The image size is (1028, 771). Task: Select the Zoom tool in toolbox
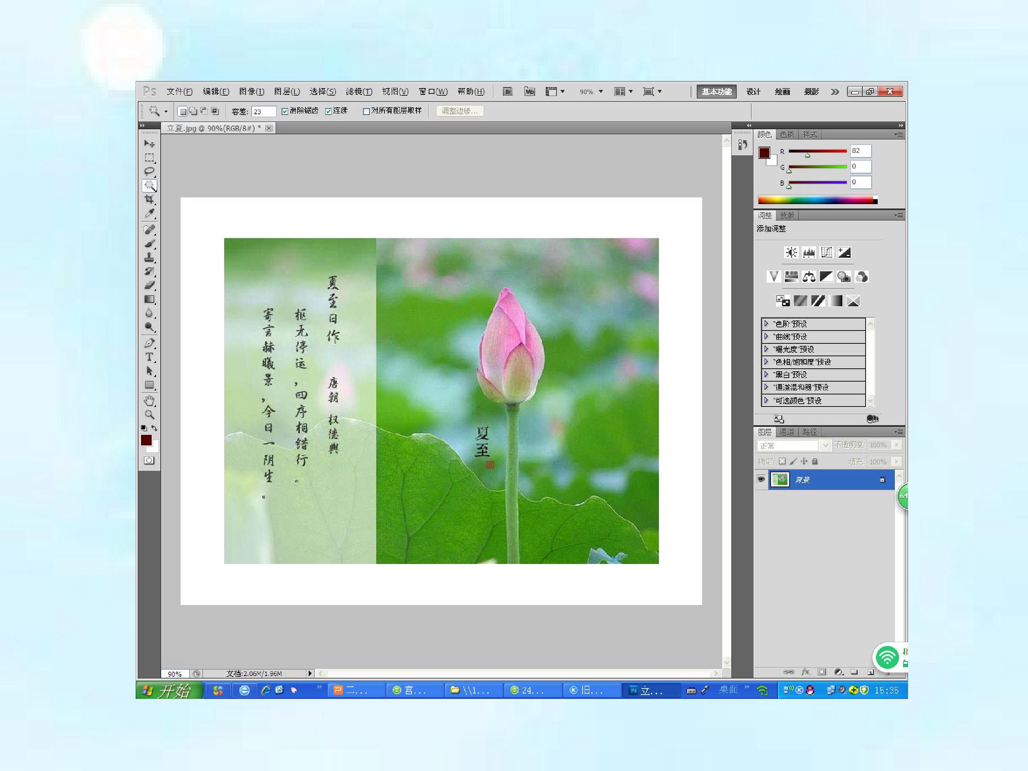[149, 414]
